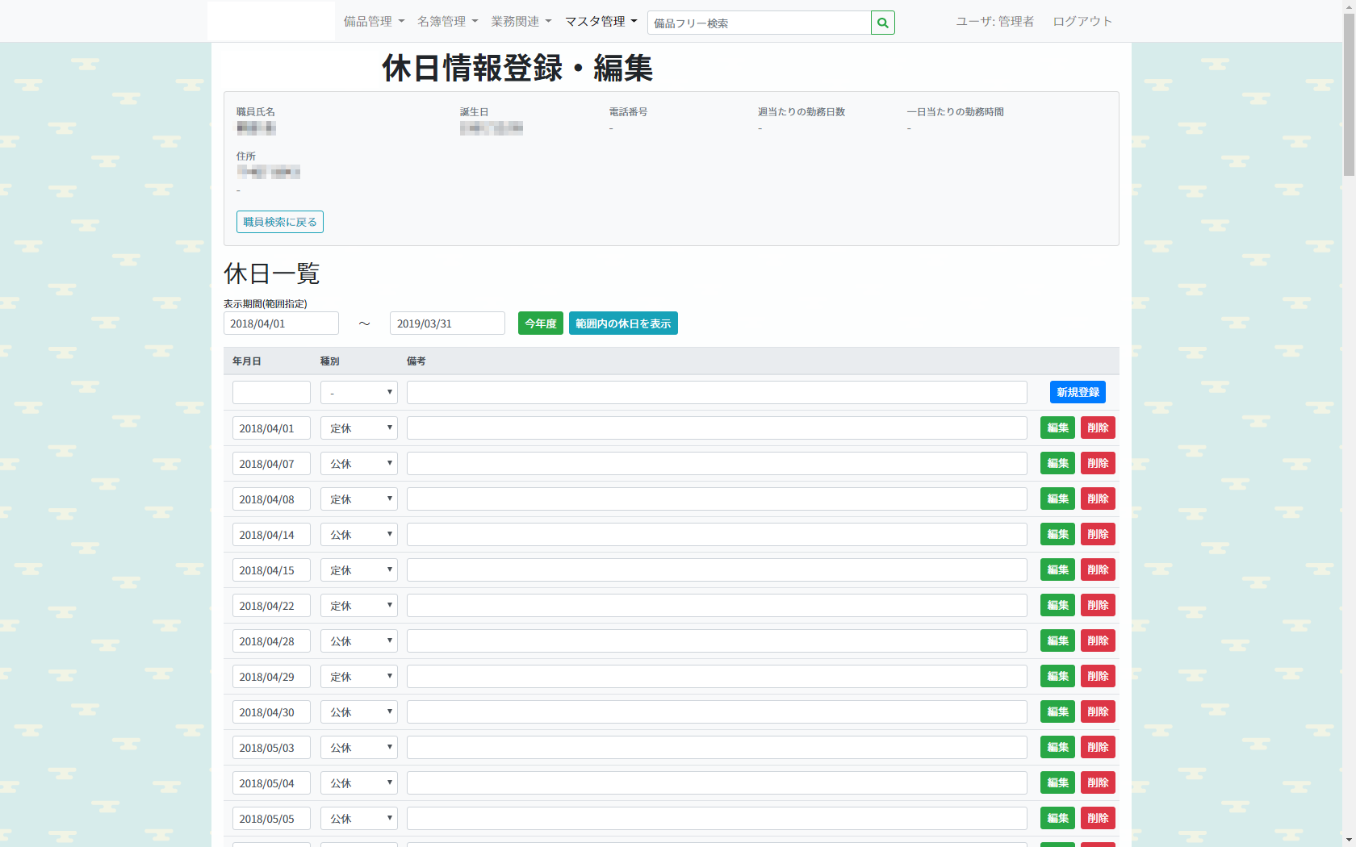Open the 種別 dropdown for 2018/05/03
Viewport: 1356px width, 847px height.
click(359, 747)
